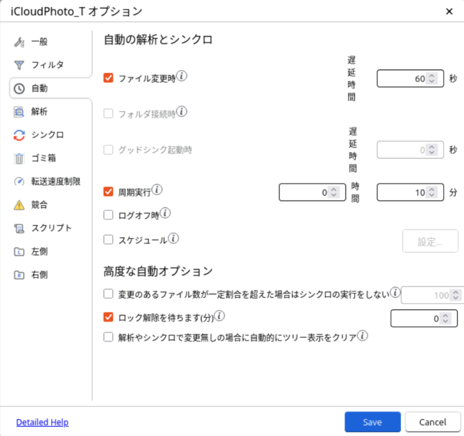Switch to the 左側 tab
Viewport: 464px width, 436px height.
pos(39,251)
